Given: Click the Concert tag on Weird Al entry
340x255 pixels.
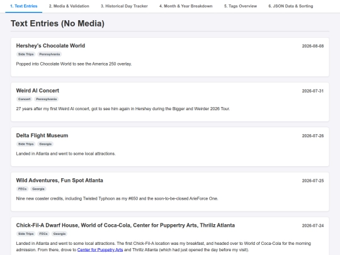Looking at the screenshot, I should 25,99.
